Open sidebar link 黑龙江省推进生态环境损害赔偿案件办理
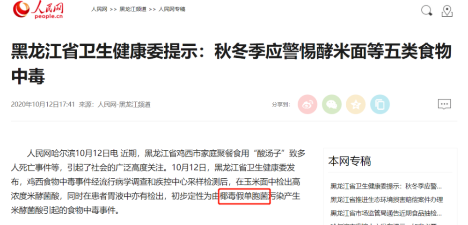 [387, 200]
